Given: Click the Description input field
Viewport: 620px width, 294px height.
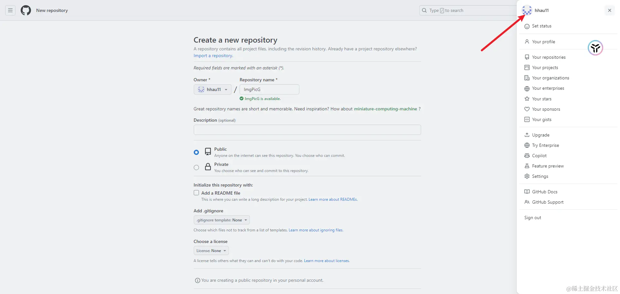Looking at the screenshot, I should click(x=307, y=130).
